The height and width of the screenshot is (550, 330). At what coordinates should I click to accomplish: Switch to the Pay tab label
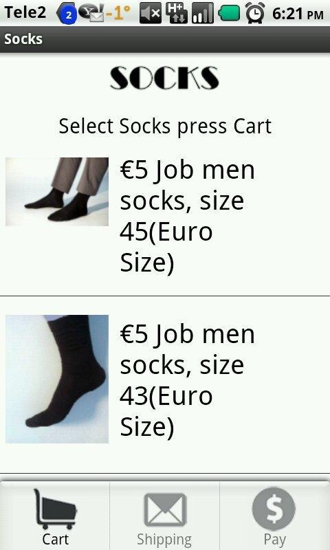pos(274,540)
